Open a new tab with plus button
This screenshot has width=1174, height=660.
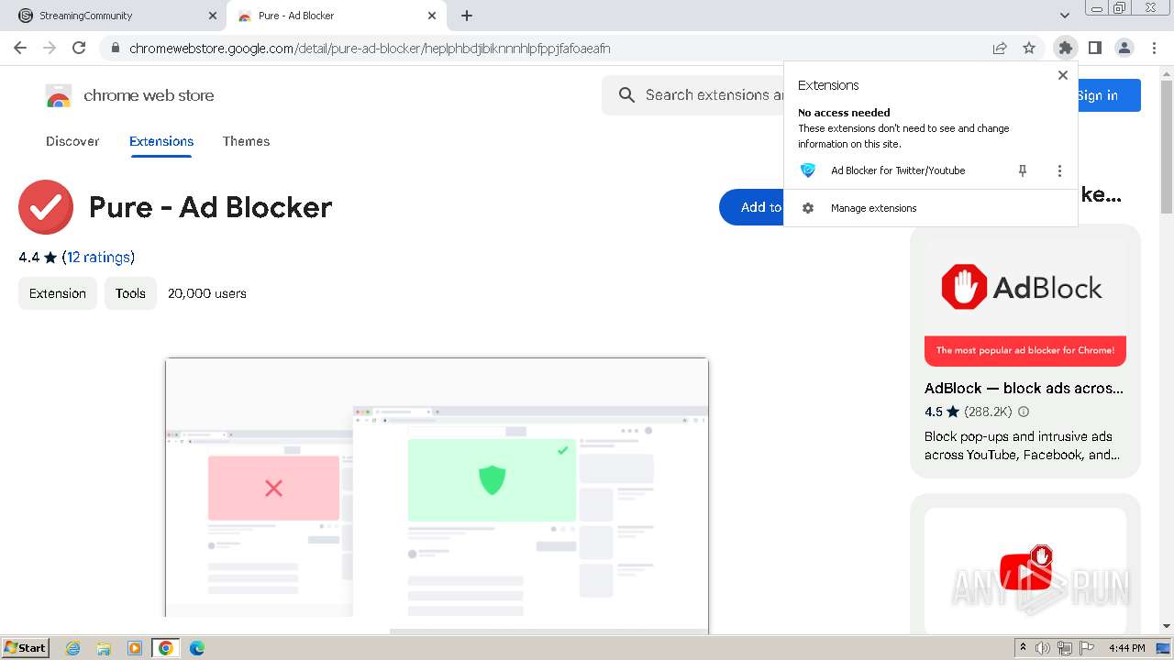point(467,16)
